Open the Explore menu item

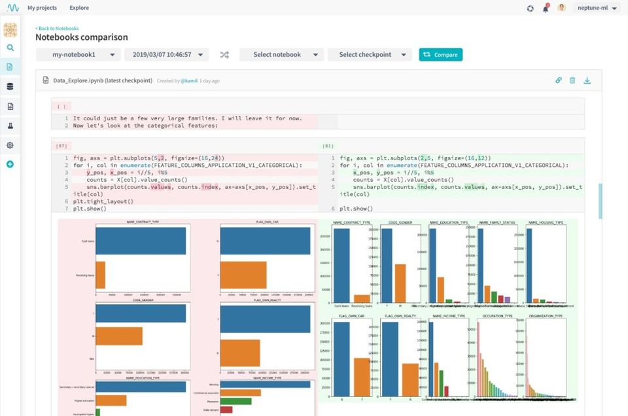[79, 8]
